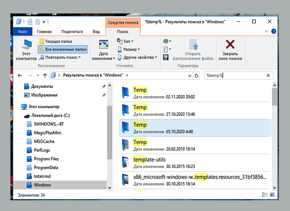Expand the 'Другие свойства' dropdown
The image size is (290, 211).
(x=137, y=57)
